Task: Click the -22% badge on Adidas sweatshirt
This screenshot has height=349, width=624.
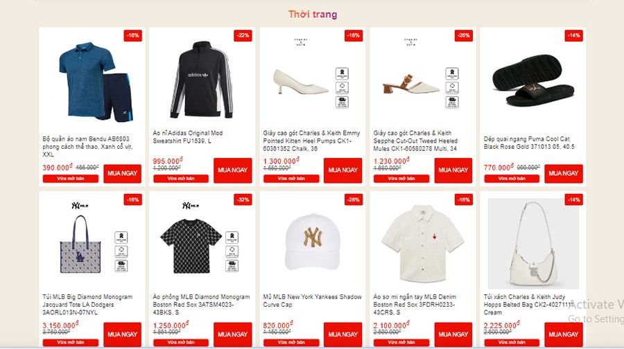Action: 243,35
